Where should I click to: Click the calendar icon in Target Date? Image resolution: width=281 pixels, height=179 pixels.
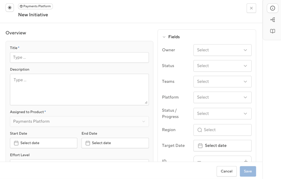[x=200, y=146]
